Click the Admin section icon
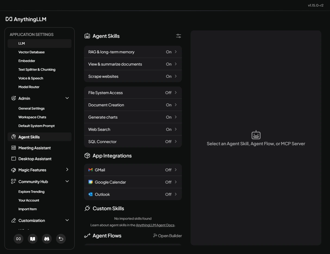This screenshot has width=330, height=254. click(14, 98)
